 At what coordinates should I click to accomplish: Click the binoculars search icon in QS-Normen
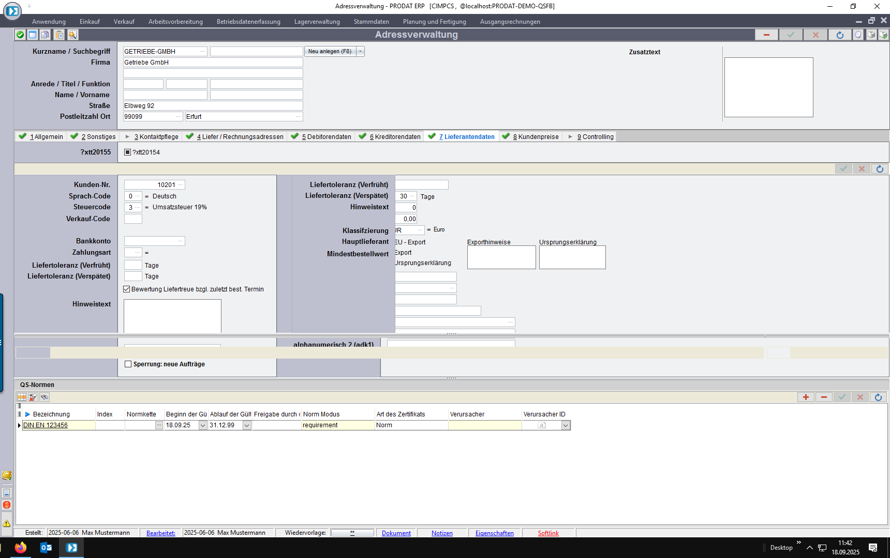click(44, 397)
